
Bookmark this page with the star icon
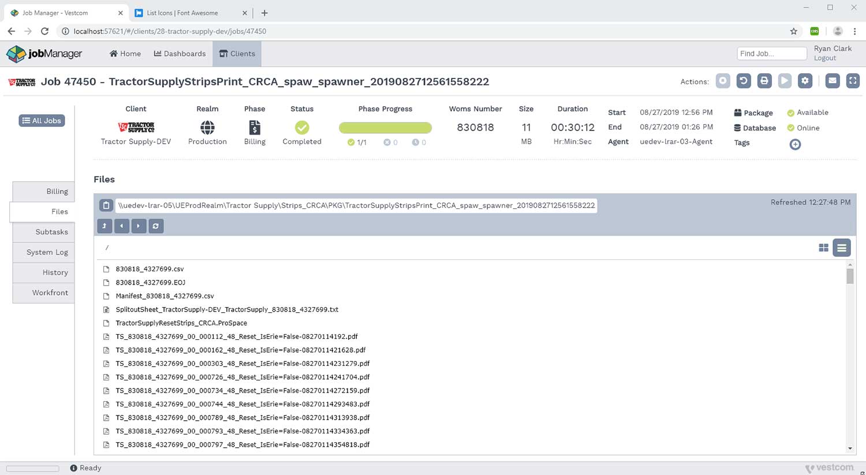(x=794, y=31)
